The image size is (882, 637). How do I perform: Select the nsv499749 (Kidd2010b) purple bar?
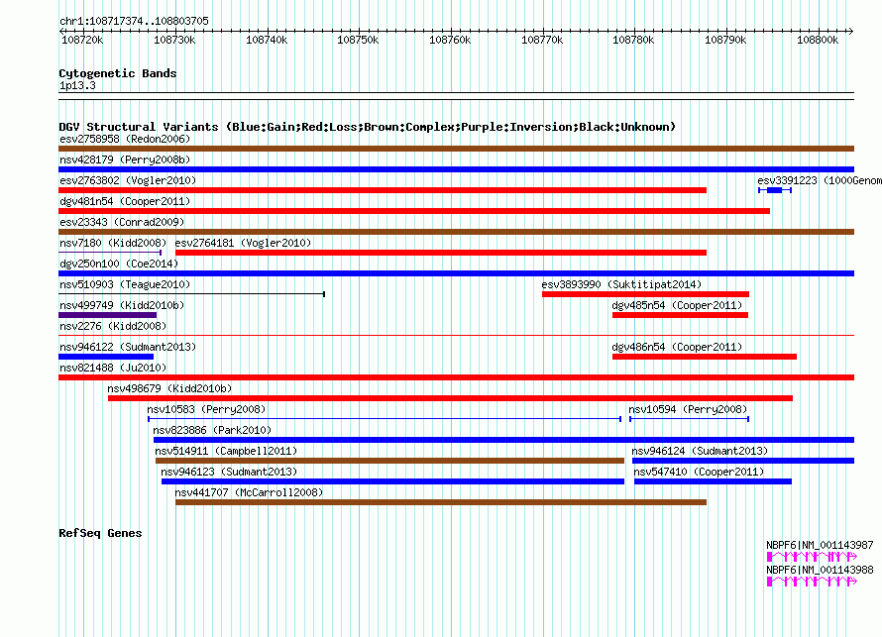point(107,315)
